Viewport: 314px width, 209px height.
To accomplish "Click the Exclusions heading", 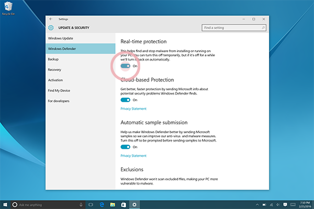I will coord(132,170).
